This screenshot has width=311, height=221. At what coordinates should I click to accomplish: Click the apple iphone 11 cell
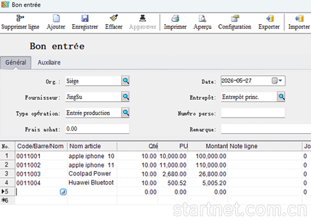click(x=92, y=165)
